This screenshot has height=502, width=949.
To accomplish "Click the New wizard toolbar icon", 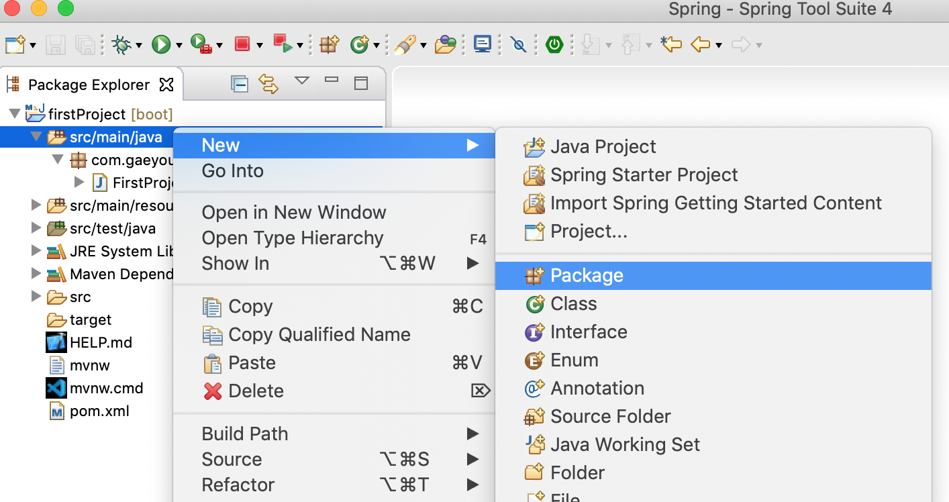I will pos(15,45).
